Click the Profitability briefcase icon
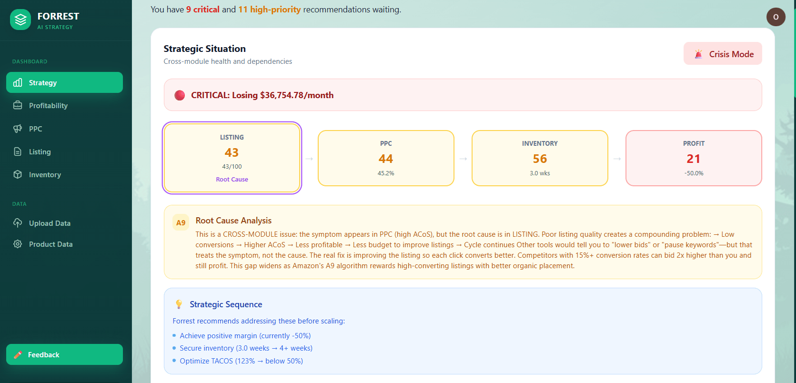 (18, 105)
